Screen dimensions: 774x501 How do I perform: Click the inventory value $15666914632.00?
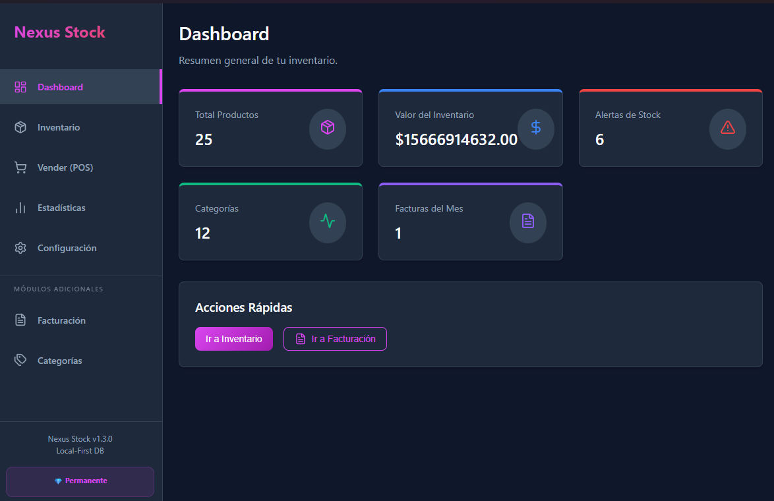coord(456,140)
